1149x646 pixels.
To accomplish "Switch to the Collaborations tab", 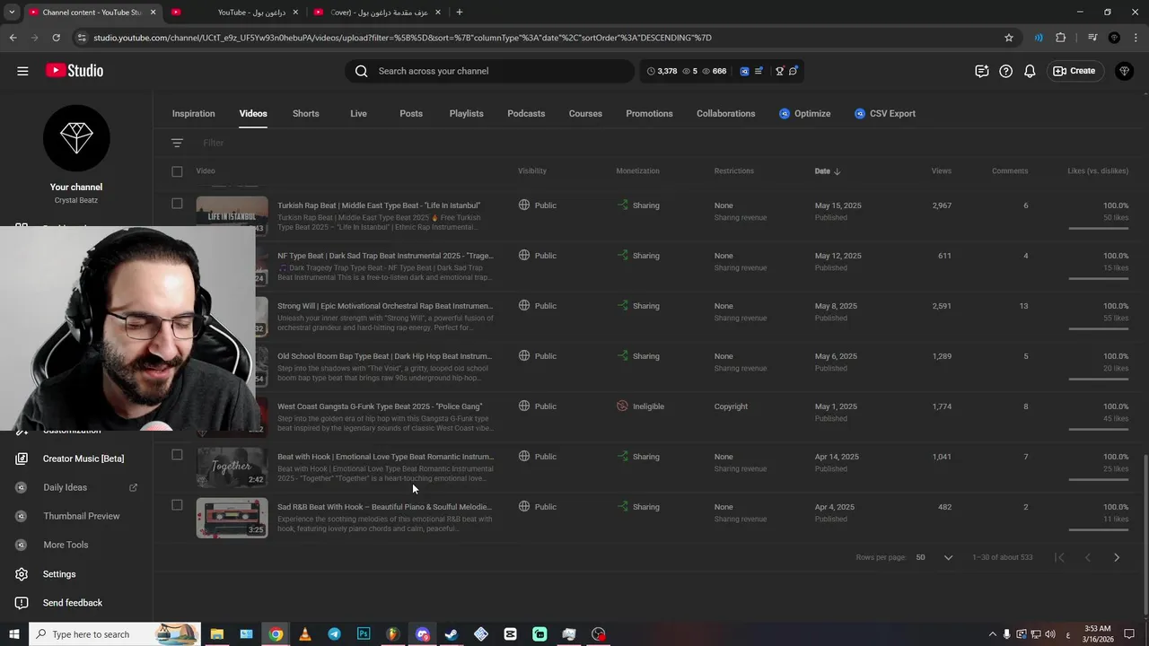I will [725, 114].
